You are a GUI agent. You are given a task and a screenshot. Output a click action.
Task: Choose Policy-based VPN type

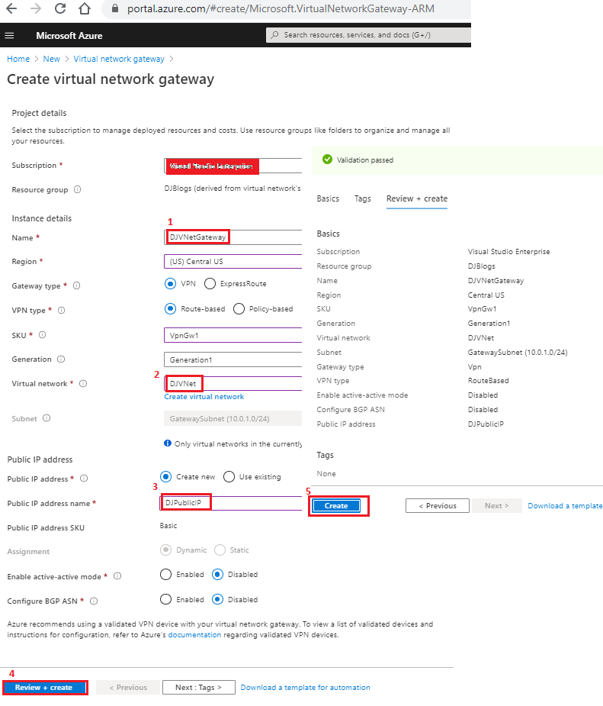pyautogui.click(x=239, y=309)
